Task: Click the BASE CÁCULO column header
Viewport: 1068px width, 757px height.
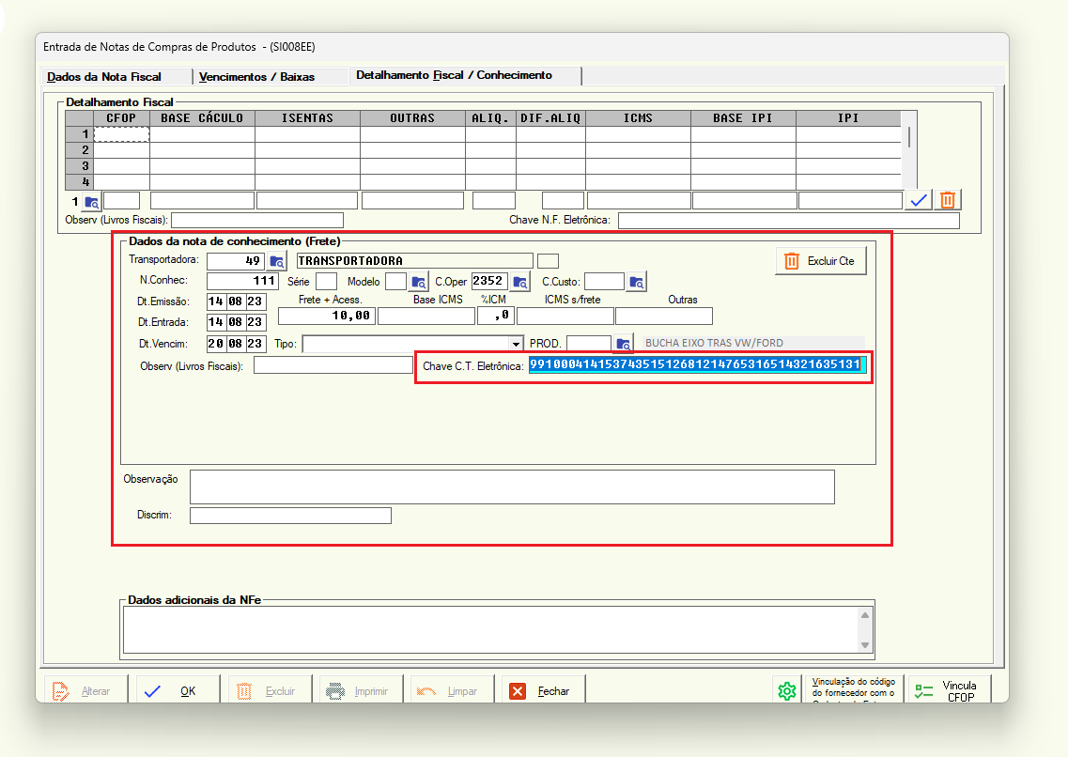Action: 202,118
